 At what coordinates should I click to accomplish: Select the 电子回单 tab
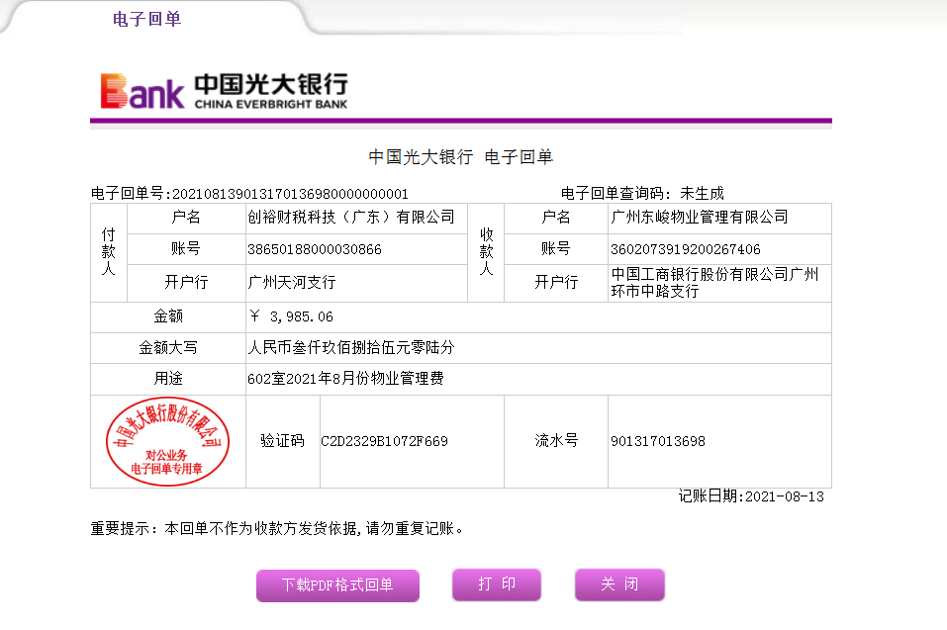click(x=147, y=19)
